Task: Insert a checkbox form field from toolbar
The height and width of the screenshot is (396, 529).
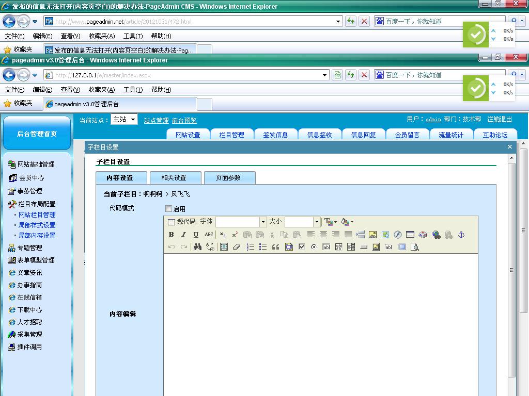Action: pyautogui.click(x=302, y=247)
